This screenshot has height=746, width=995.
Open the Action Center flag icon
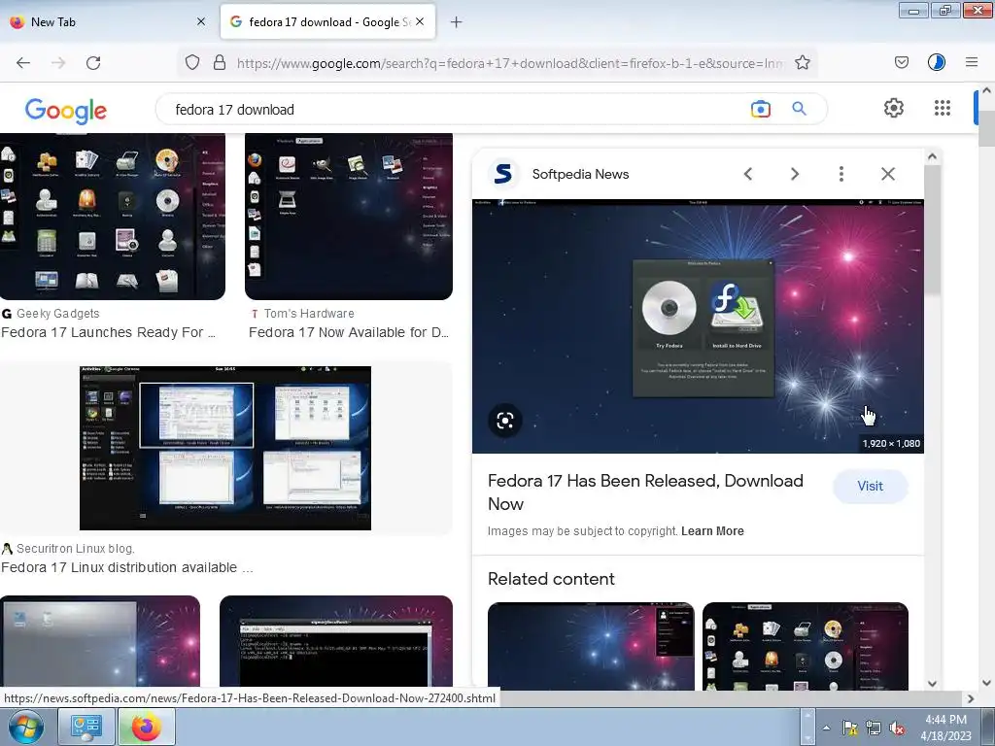pyautogui.click(x=849, y=729)
